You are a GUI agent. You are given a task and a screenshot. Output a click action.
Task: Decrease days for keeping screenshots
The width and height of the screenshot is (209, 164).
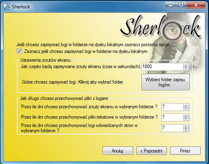pos(186,109)
